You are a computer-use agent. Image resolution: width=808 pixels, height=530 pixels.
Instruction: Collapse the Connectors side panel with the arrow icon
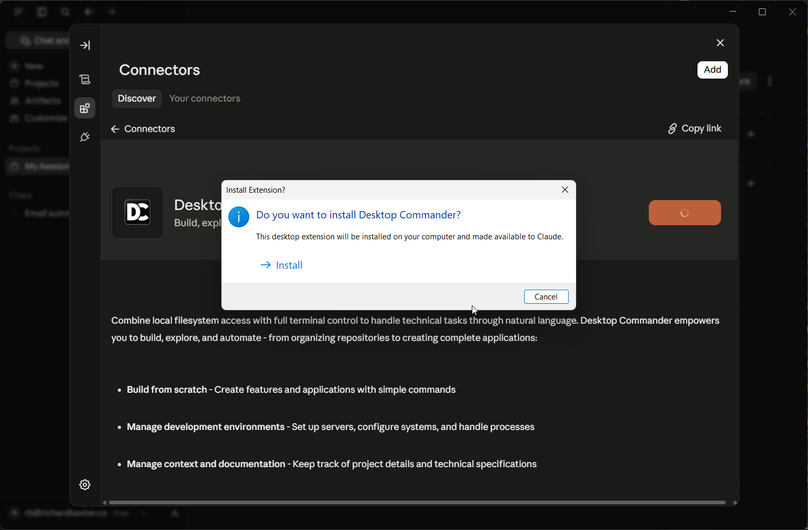coord(85,46)
